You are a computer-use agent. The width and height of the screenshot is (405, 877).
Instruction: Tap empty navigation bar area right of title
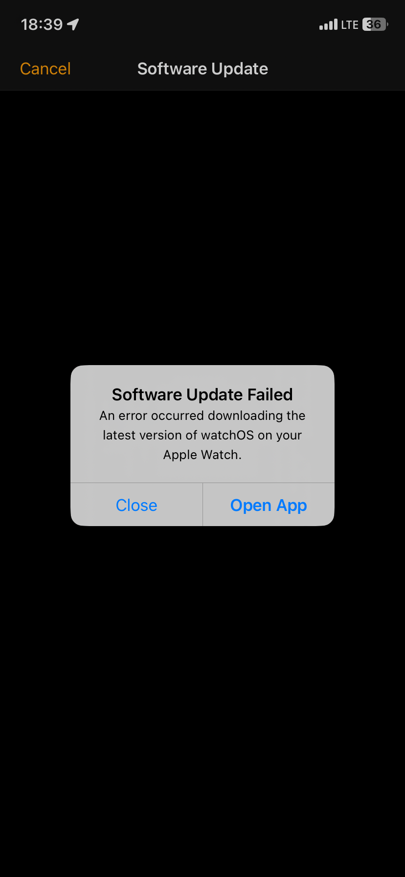click(x=337, y=69)
